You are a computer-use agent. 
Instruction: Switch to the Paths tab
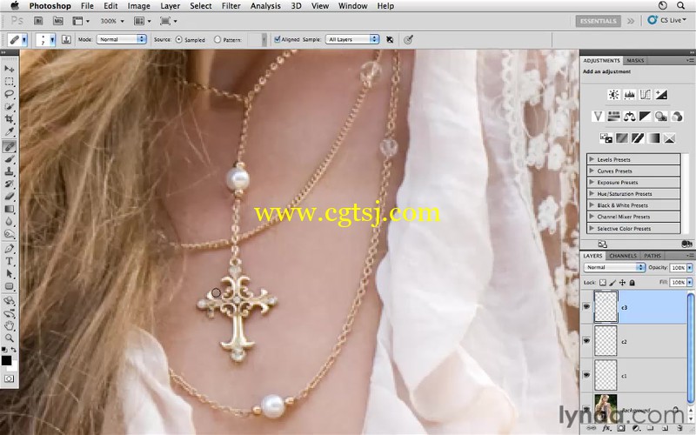pyautogui.click(x=652, y=256)
